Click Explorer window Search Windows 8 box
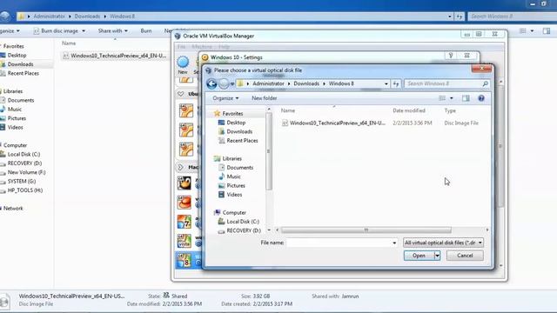557x313 pixels. coord(512,17)
